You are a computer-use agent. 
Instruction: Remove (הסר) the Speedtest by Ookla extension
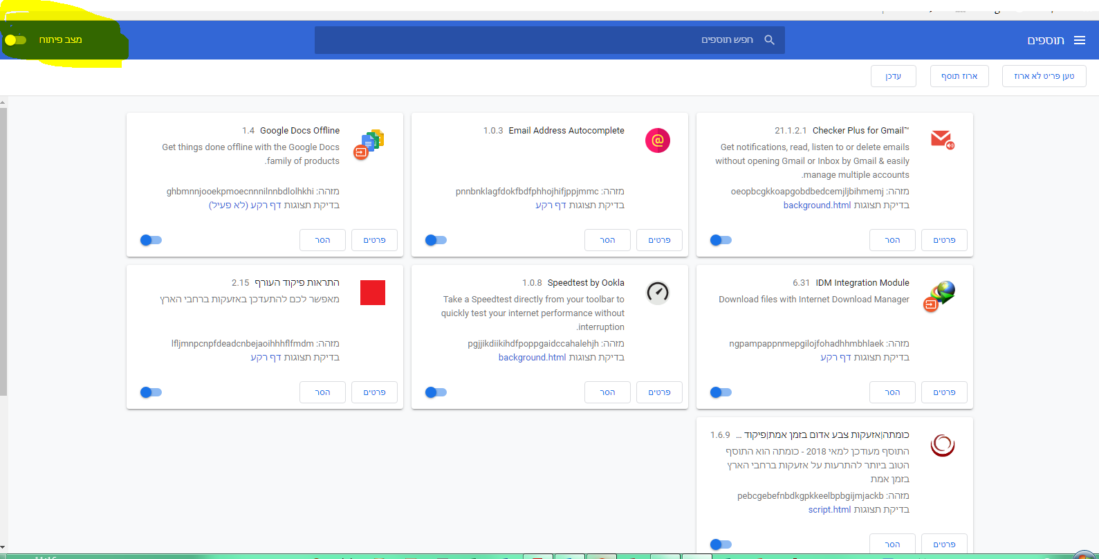point(607,392)
